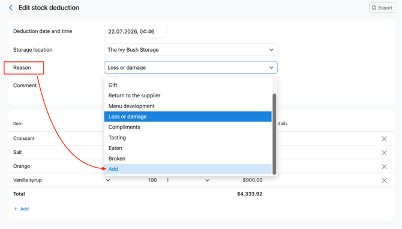
Task: Expand the Vanilla syrup item chevron
Action: pos(108,180)
